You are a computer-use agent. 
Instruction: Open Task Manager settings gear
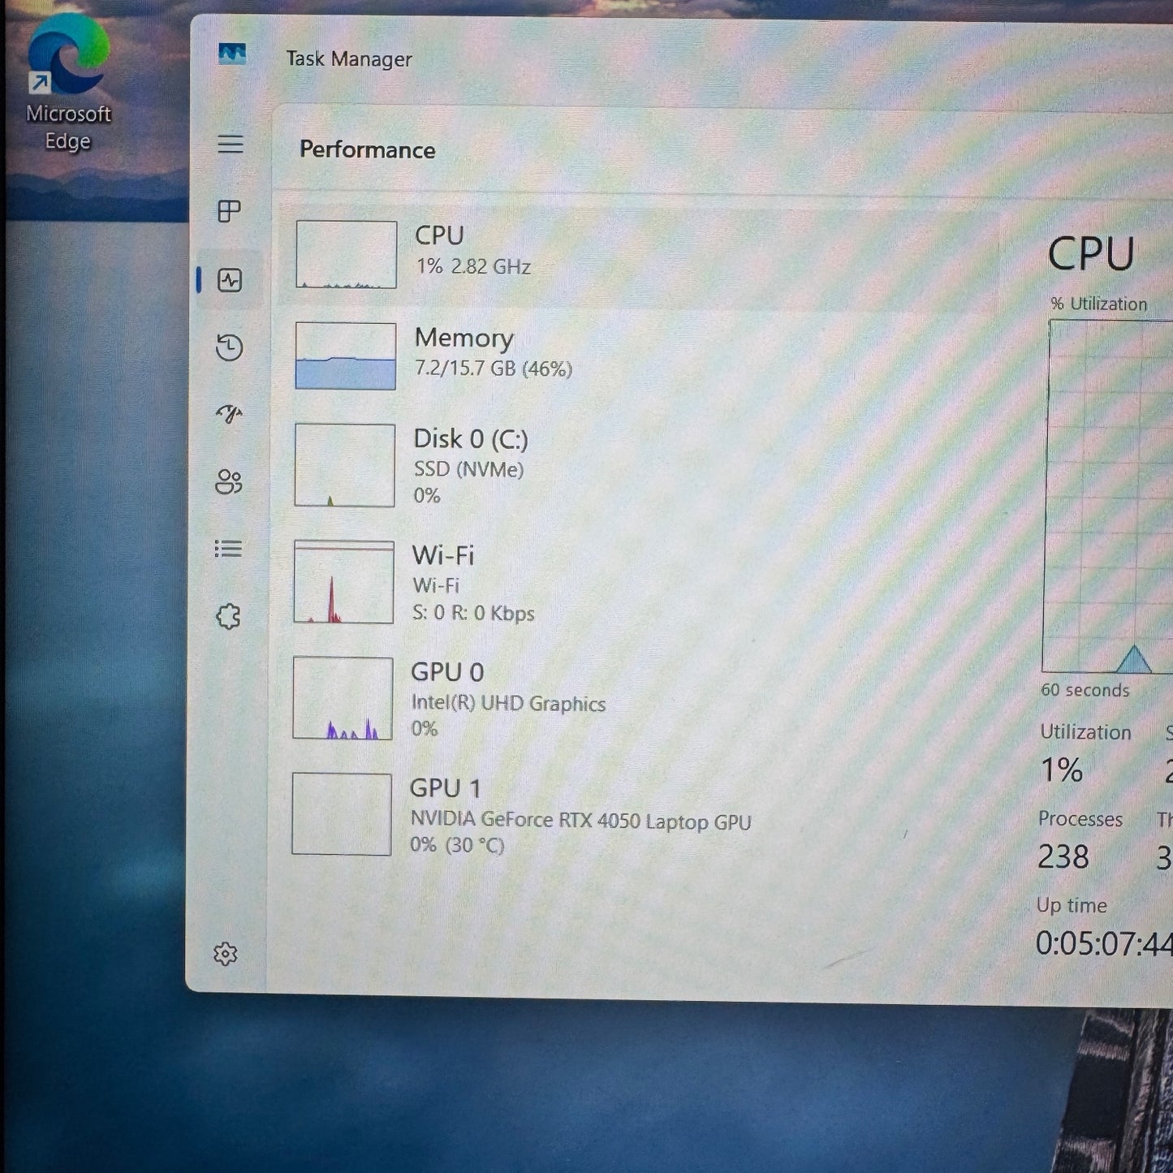226,954
